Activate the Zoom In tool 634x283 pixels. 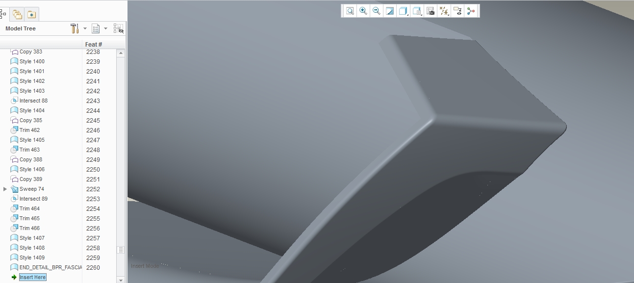tap(363, 11)
